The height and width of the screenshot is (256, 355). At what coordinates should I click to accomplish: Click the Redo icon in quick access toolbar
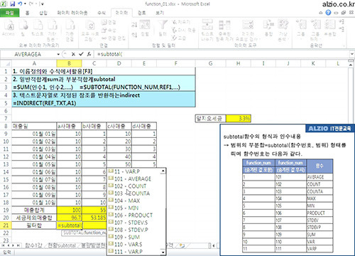31,4
